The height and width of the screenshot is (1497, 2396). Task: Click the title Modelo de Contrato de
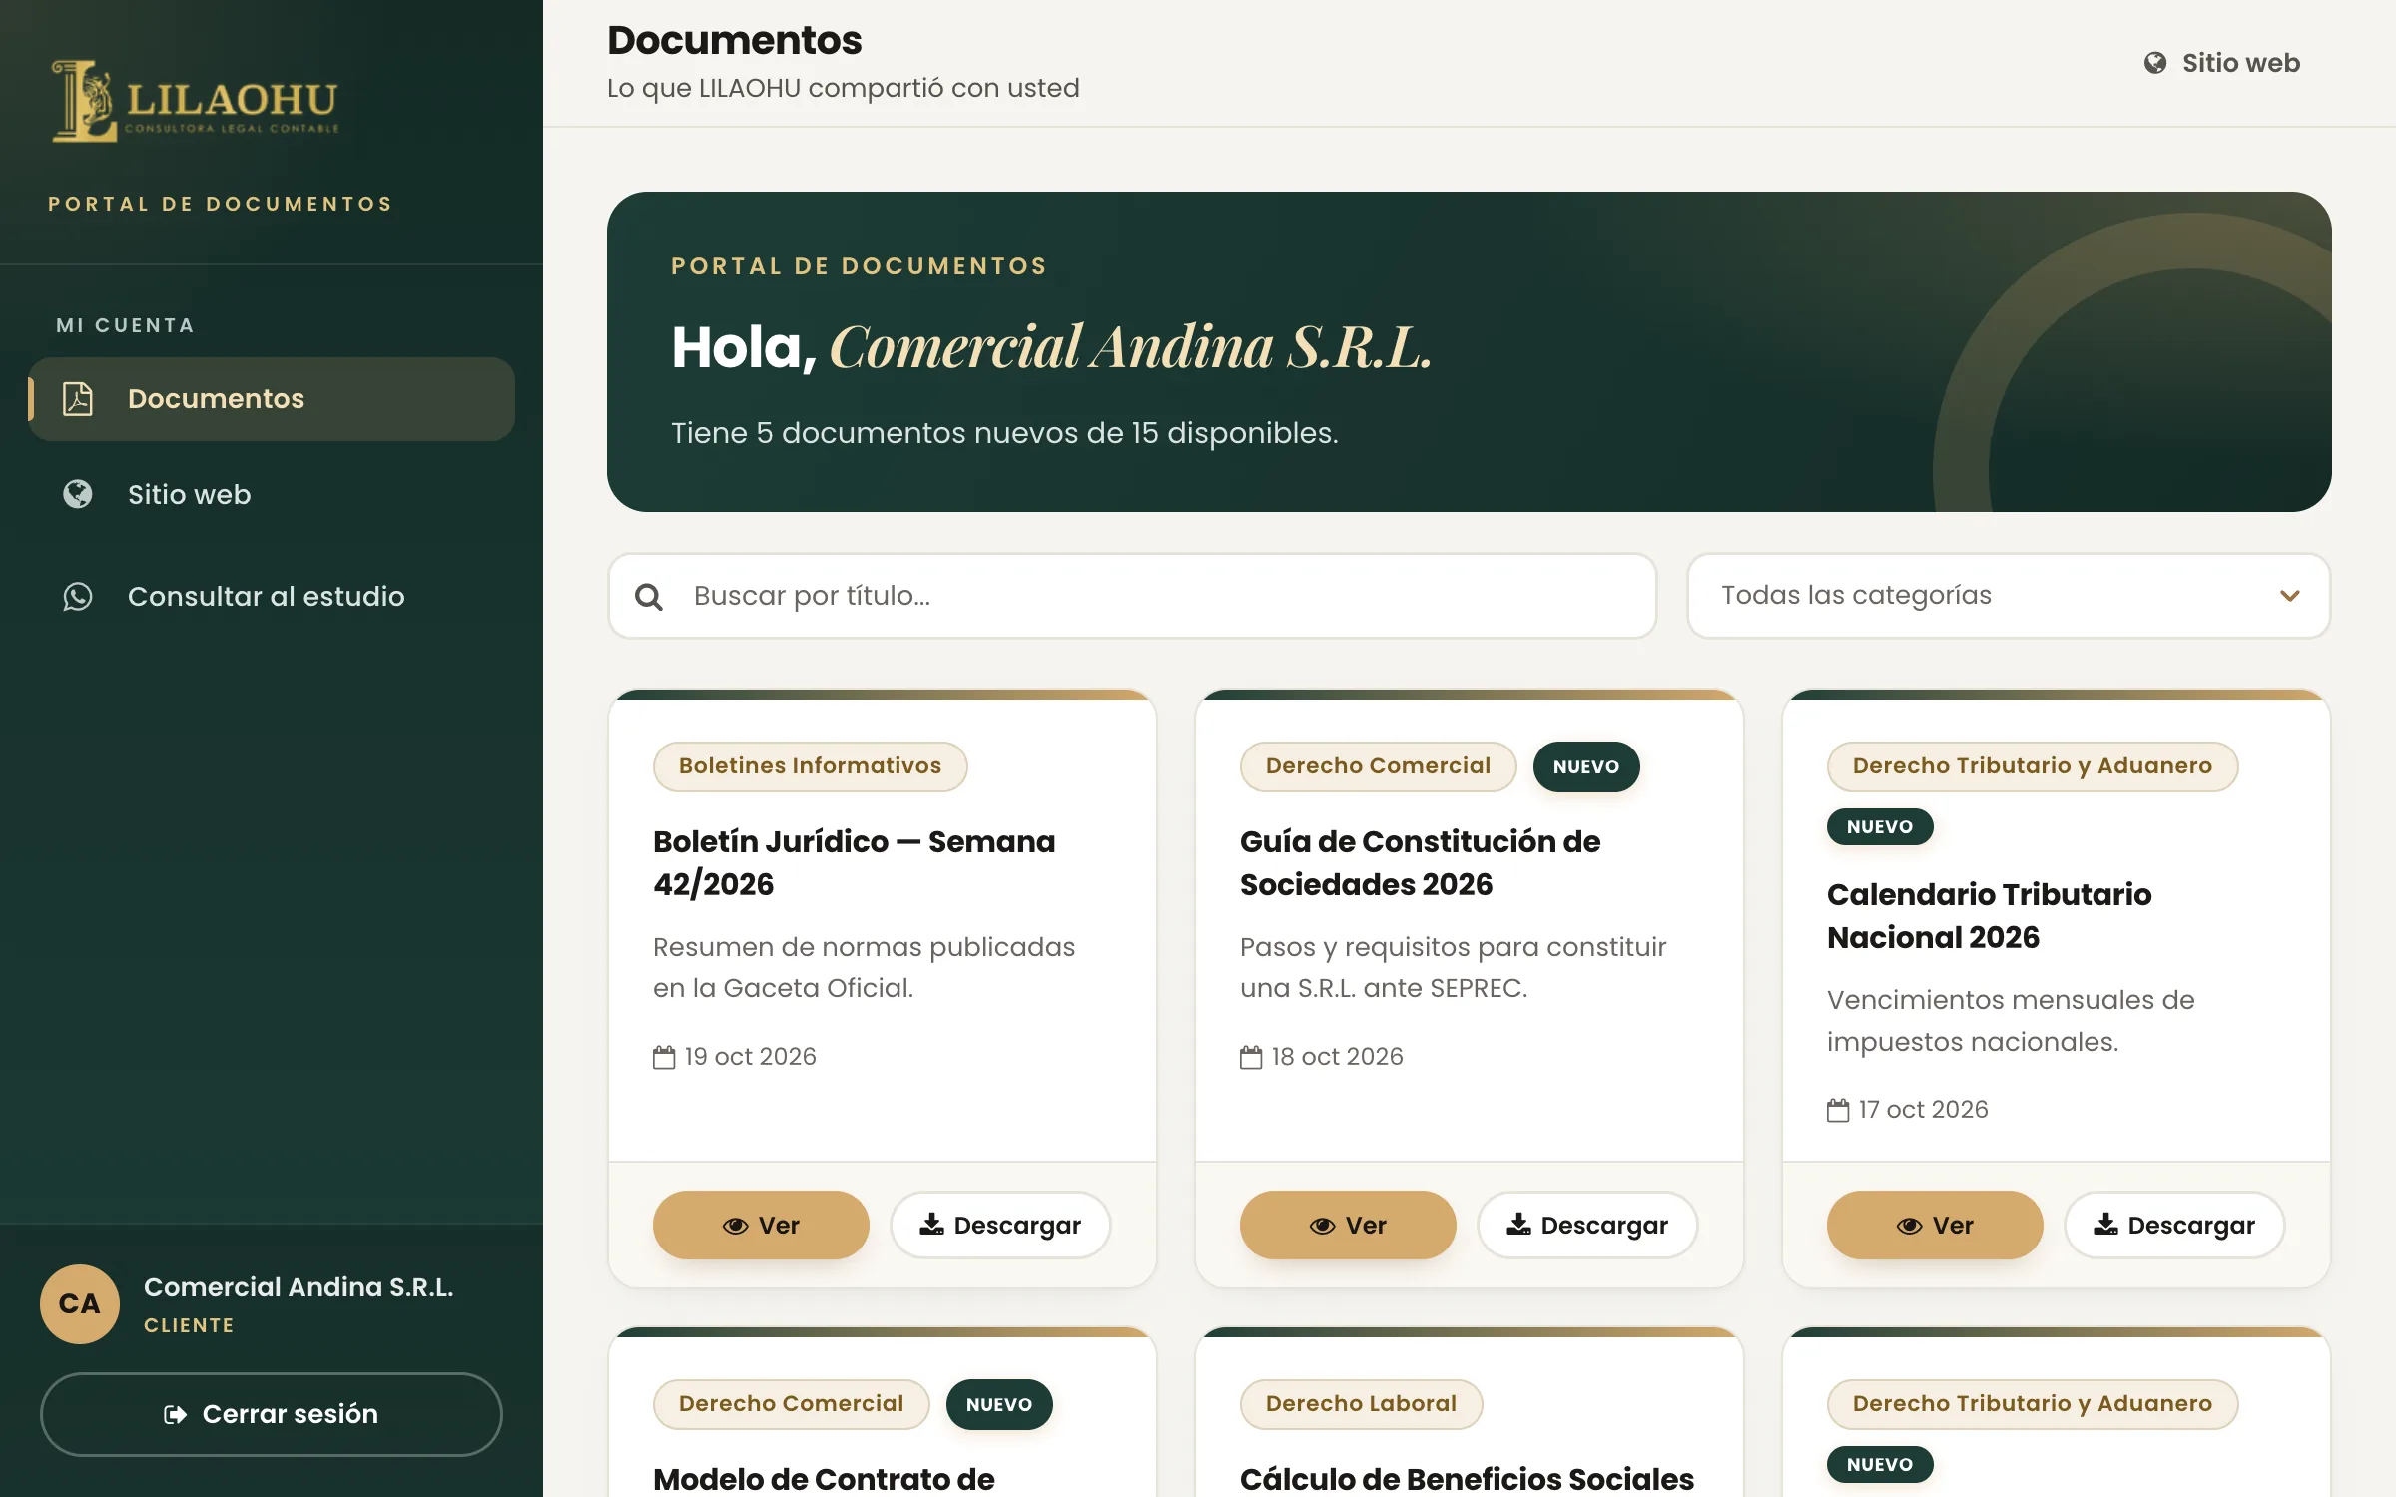[x=824, y=1479]
